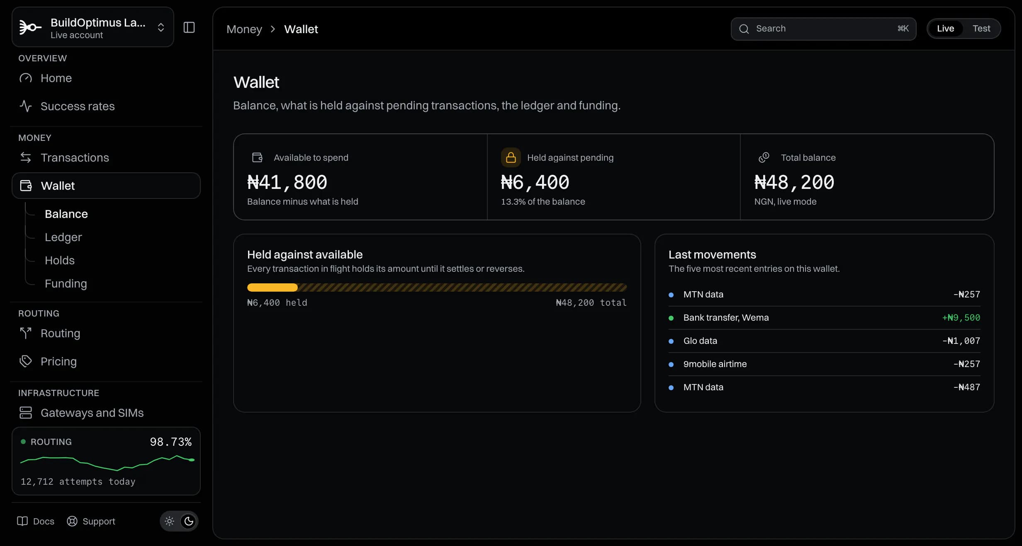
Task: Click the Held against available heading
Action: pos(305,254)
